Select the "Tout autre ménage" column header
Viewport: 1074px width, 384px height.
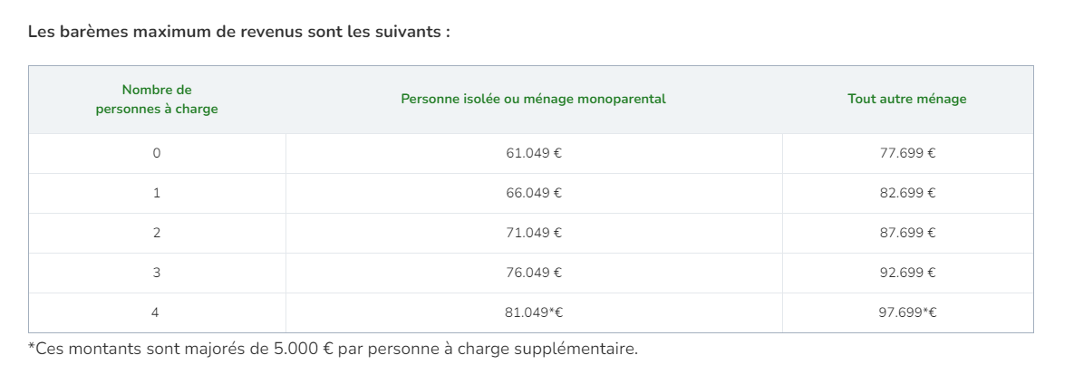[906, 100]
